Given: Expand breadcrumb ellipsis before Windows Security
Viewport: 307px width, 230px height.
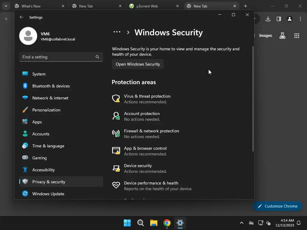Looking at the screenshot, I should pyautogui.click(x=117, y=32).
